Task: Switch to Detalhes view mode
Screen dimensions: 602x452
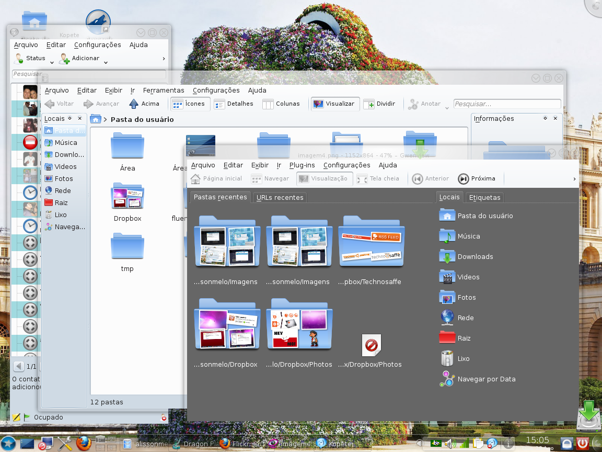Action: coord(234,104)
